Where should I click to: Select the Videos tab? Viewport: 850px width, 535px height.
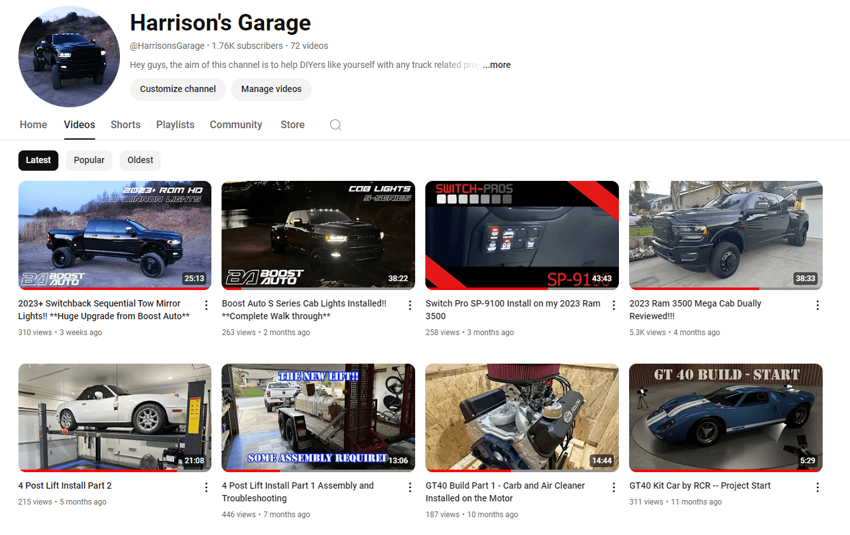79,125
